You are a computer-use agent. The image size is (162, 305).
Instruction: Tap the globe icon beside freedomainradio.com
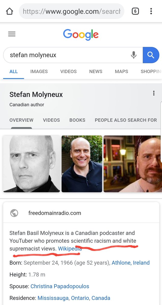[x=14, y=213]
